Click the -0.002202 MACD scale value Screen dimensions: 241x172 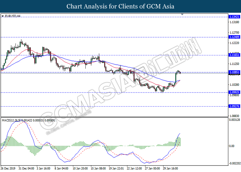tap(234, 163)
